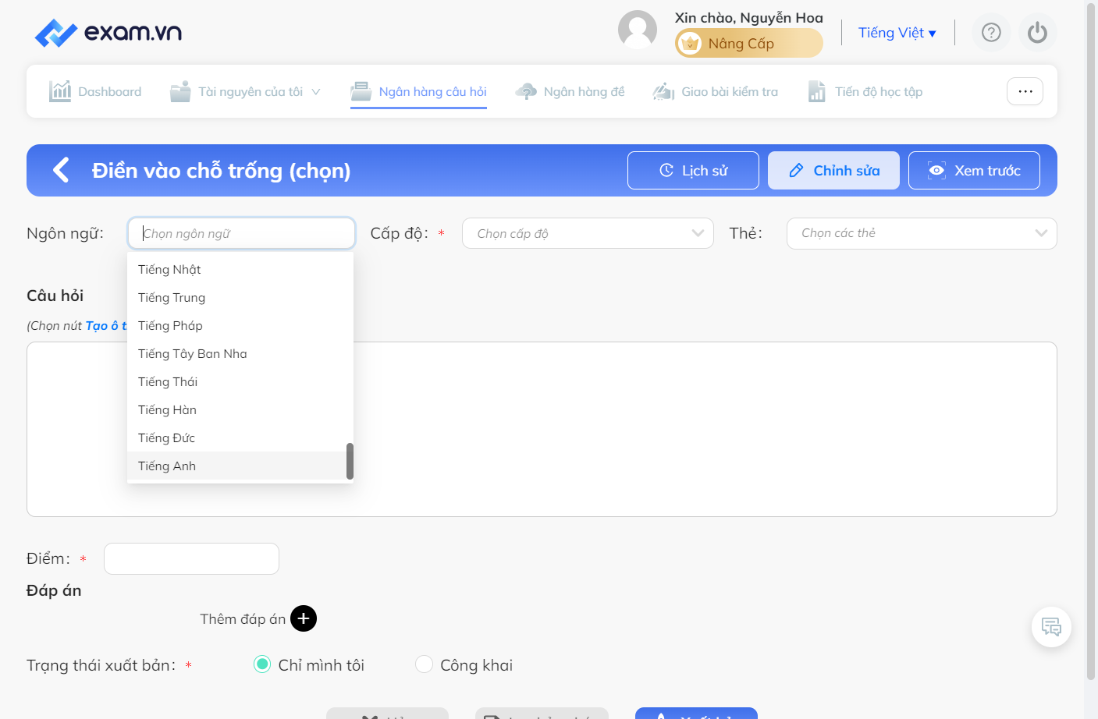Click the back arrow beside the question title
Viewport: 1098px width, 719px height.
click(61, 170)
